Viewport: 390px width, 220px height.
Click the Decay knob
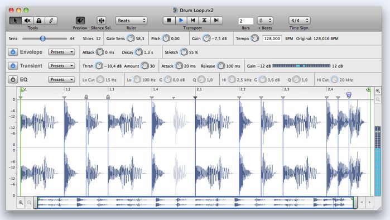138,52
